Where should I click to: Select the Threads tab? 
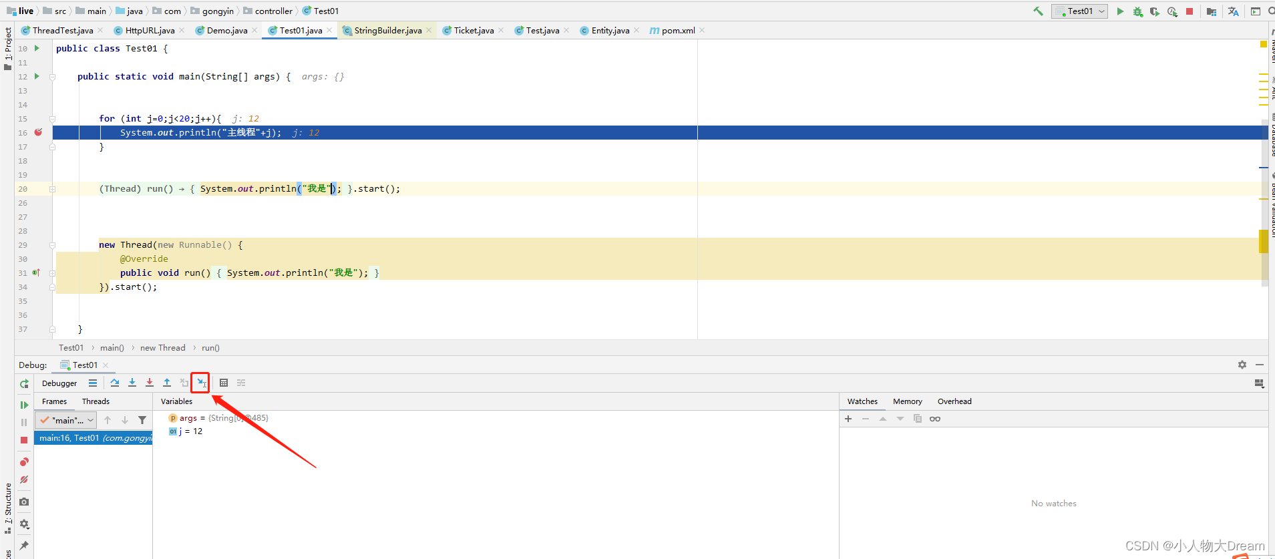pyautogui.click(x=96, y=401)
